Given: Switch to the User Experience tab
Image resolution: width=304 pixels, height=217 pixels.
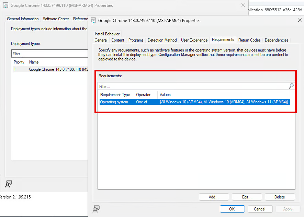Looking at the screenshot, I should [x=194, y=40].
